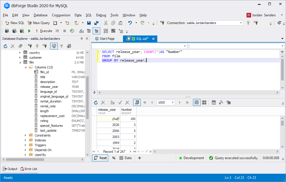This screenshot has height=182, width=286.
Task: Collapse the film table node
Action: 20,62
